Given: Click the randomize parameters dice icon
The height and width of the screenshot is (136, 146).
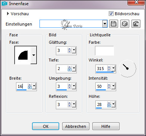Looking at the screenshot, I should pyautogui.click(x=125, y=24).
